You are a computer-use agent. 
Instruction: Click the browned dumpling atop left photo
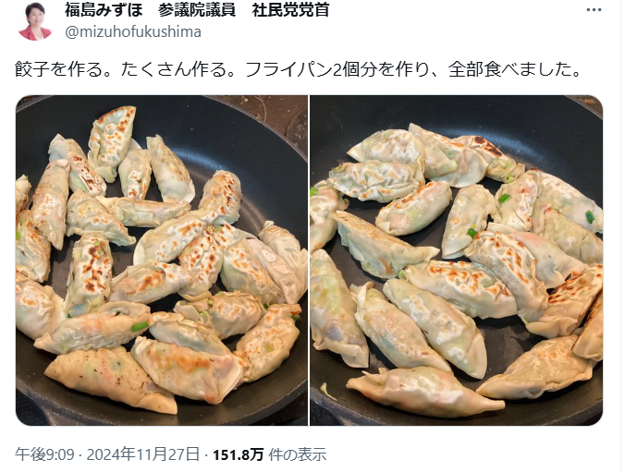click(x=112, y=143)
